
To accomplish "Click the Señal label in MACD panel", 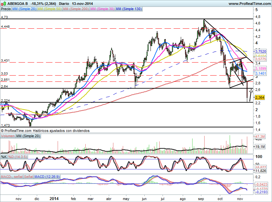I will point(28,177).
